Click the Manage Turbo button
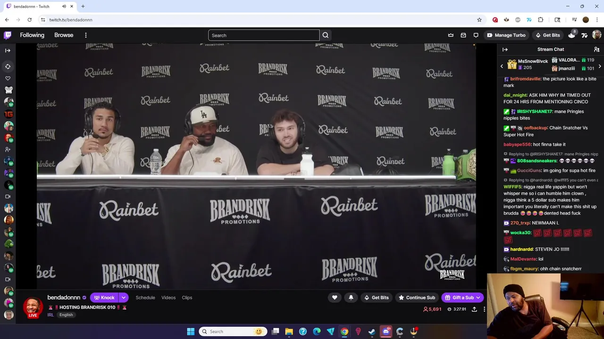This screenshot has width=604, height=339. coord(506,35)
